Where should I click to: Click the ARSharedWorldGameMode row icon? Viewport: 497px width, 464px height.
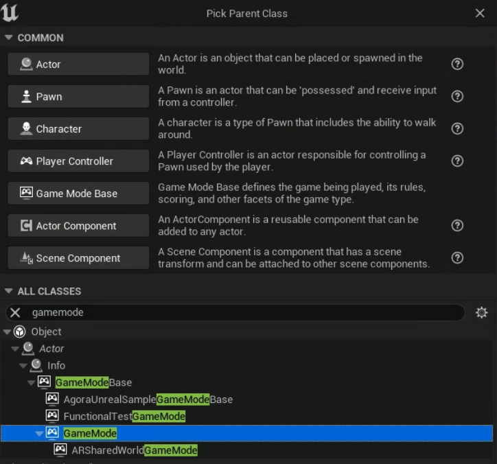click(60, 450)
